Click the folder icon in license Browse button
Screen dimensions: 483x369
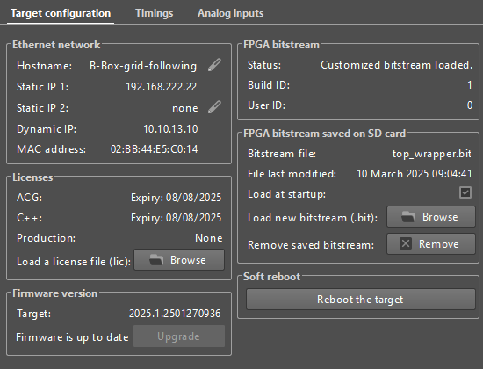tap(156, 260)
